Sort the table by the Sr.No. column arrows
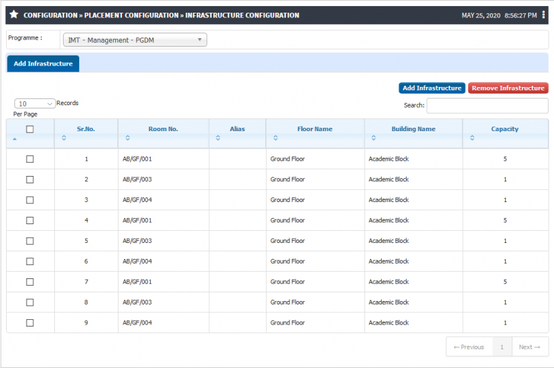Image resolution: width=554 pixels, height=368 pixels. pos(64,138)
